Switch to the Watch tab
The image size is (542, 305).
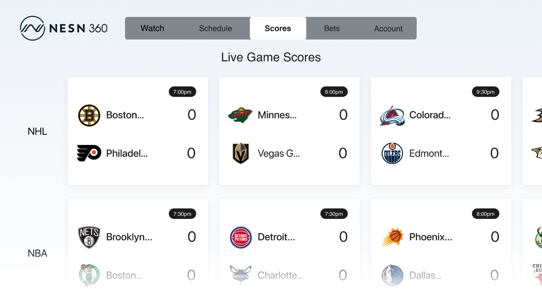(152, 28)
